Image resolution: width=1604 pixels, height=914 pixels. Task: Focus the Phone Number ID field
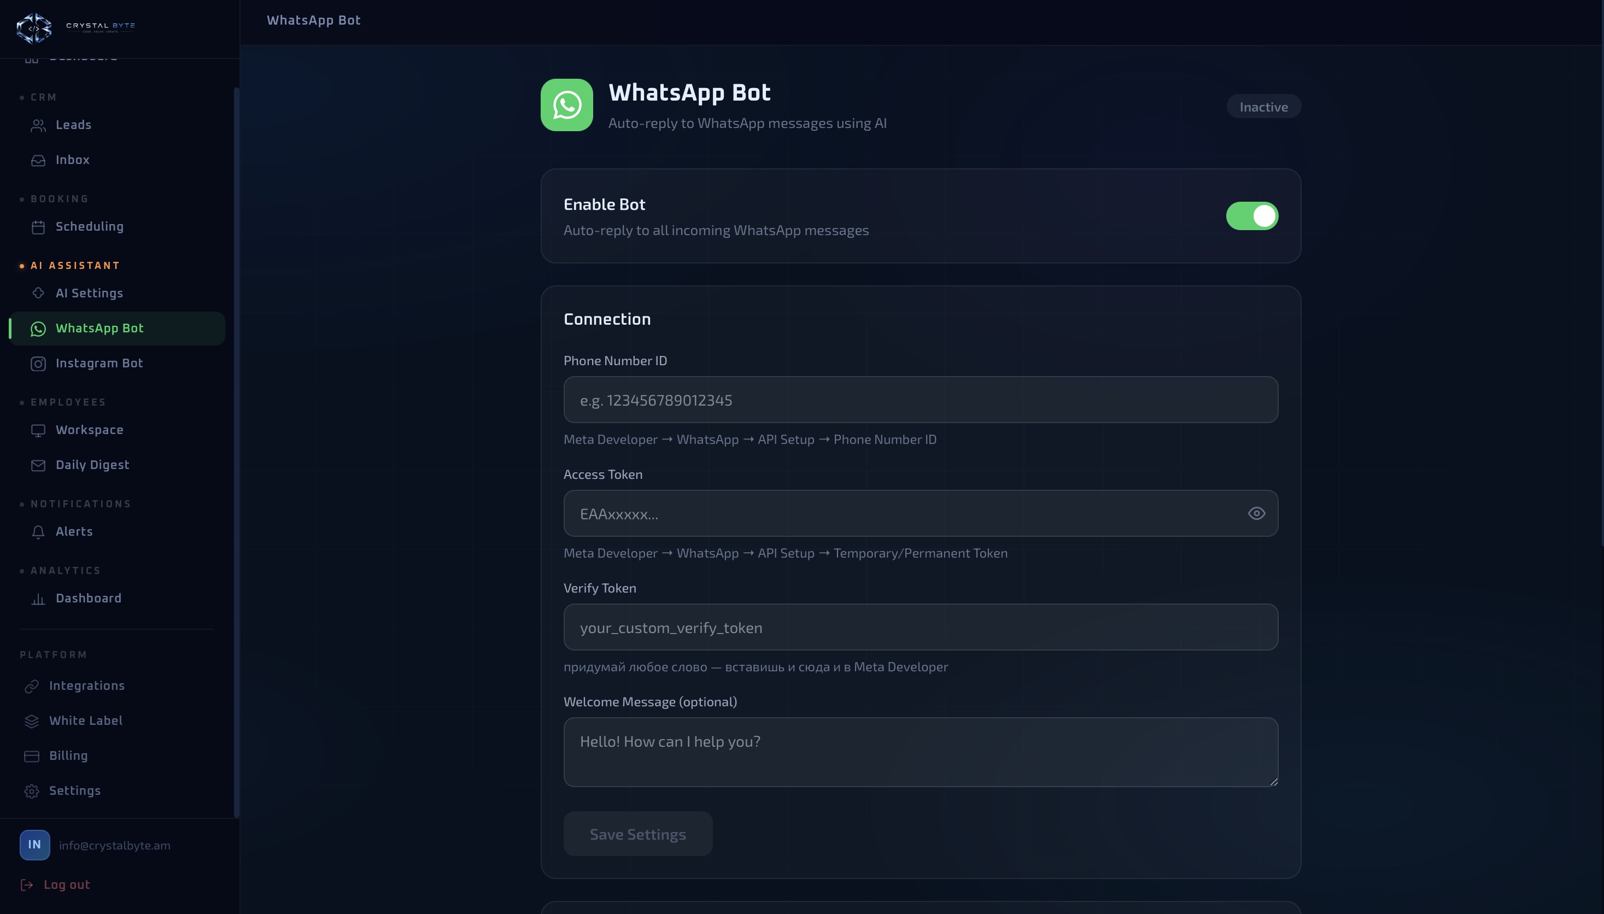[x=920, y=400]
